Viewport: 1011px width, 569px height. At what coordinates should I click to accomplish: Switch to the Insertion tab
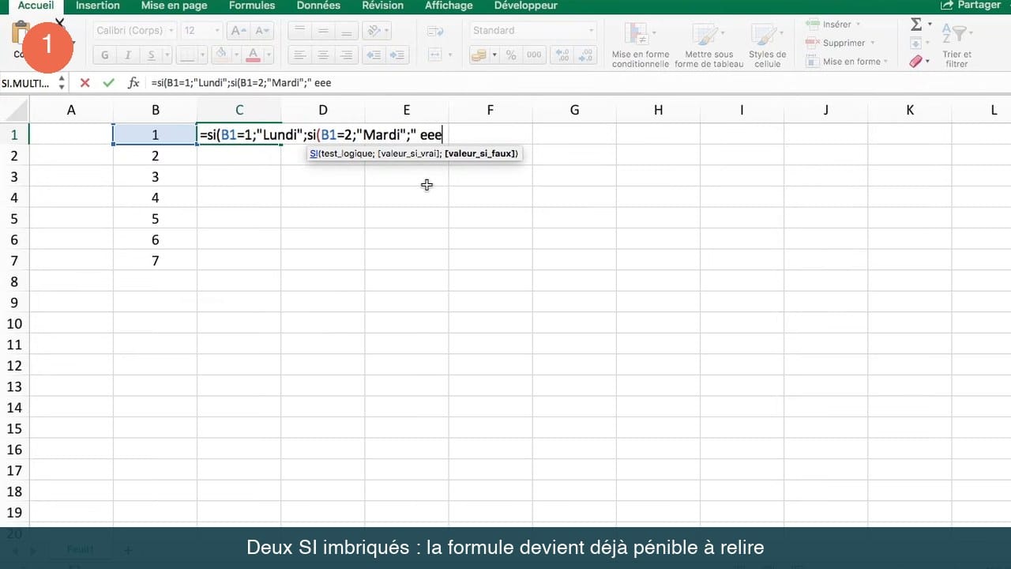(x=98, y=6)
